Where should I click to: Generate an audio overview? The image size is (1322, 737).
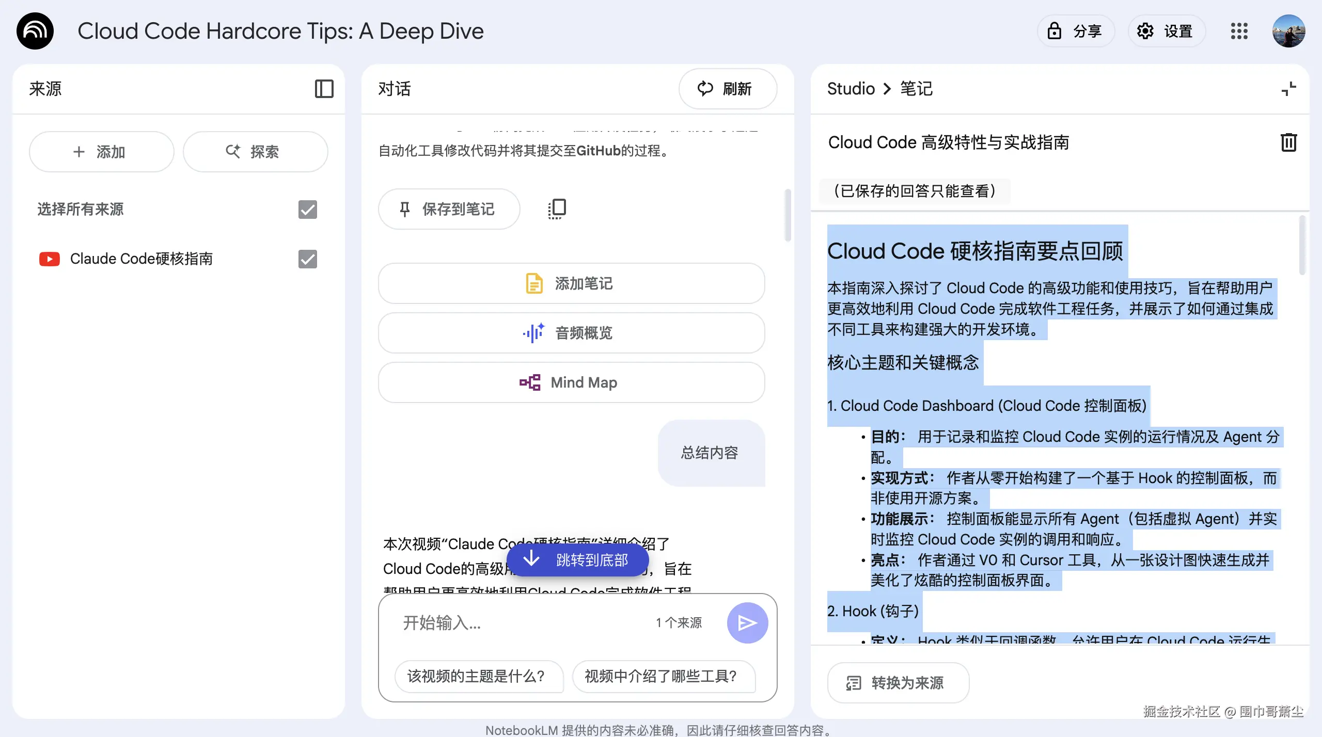(x=571, y=333)
